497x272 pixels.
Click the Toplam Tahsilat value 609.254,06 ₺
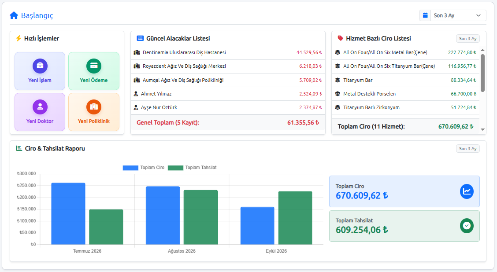tap(362, 230)
